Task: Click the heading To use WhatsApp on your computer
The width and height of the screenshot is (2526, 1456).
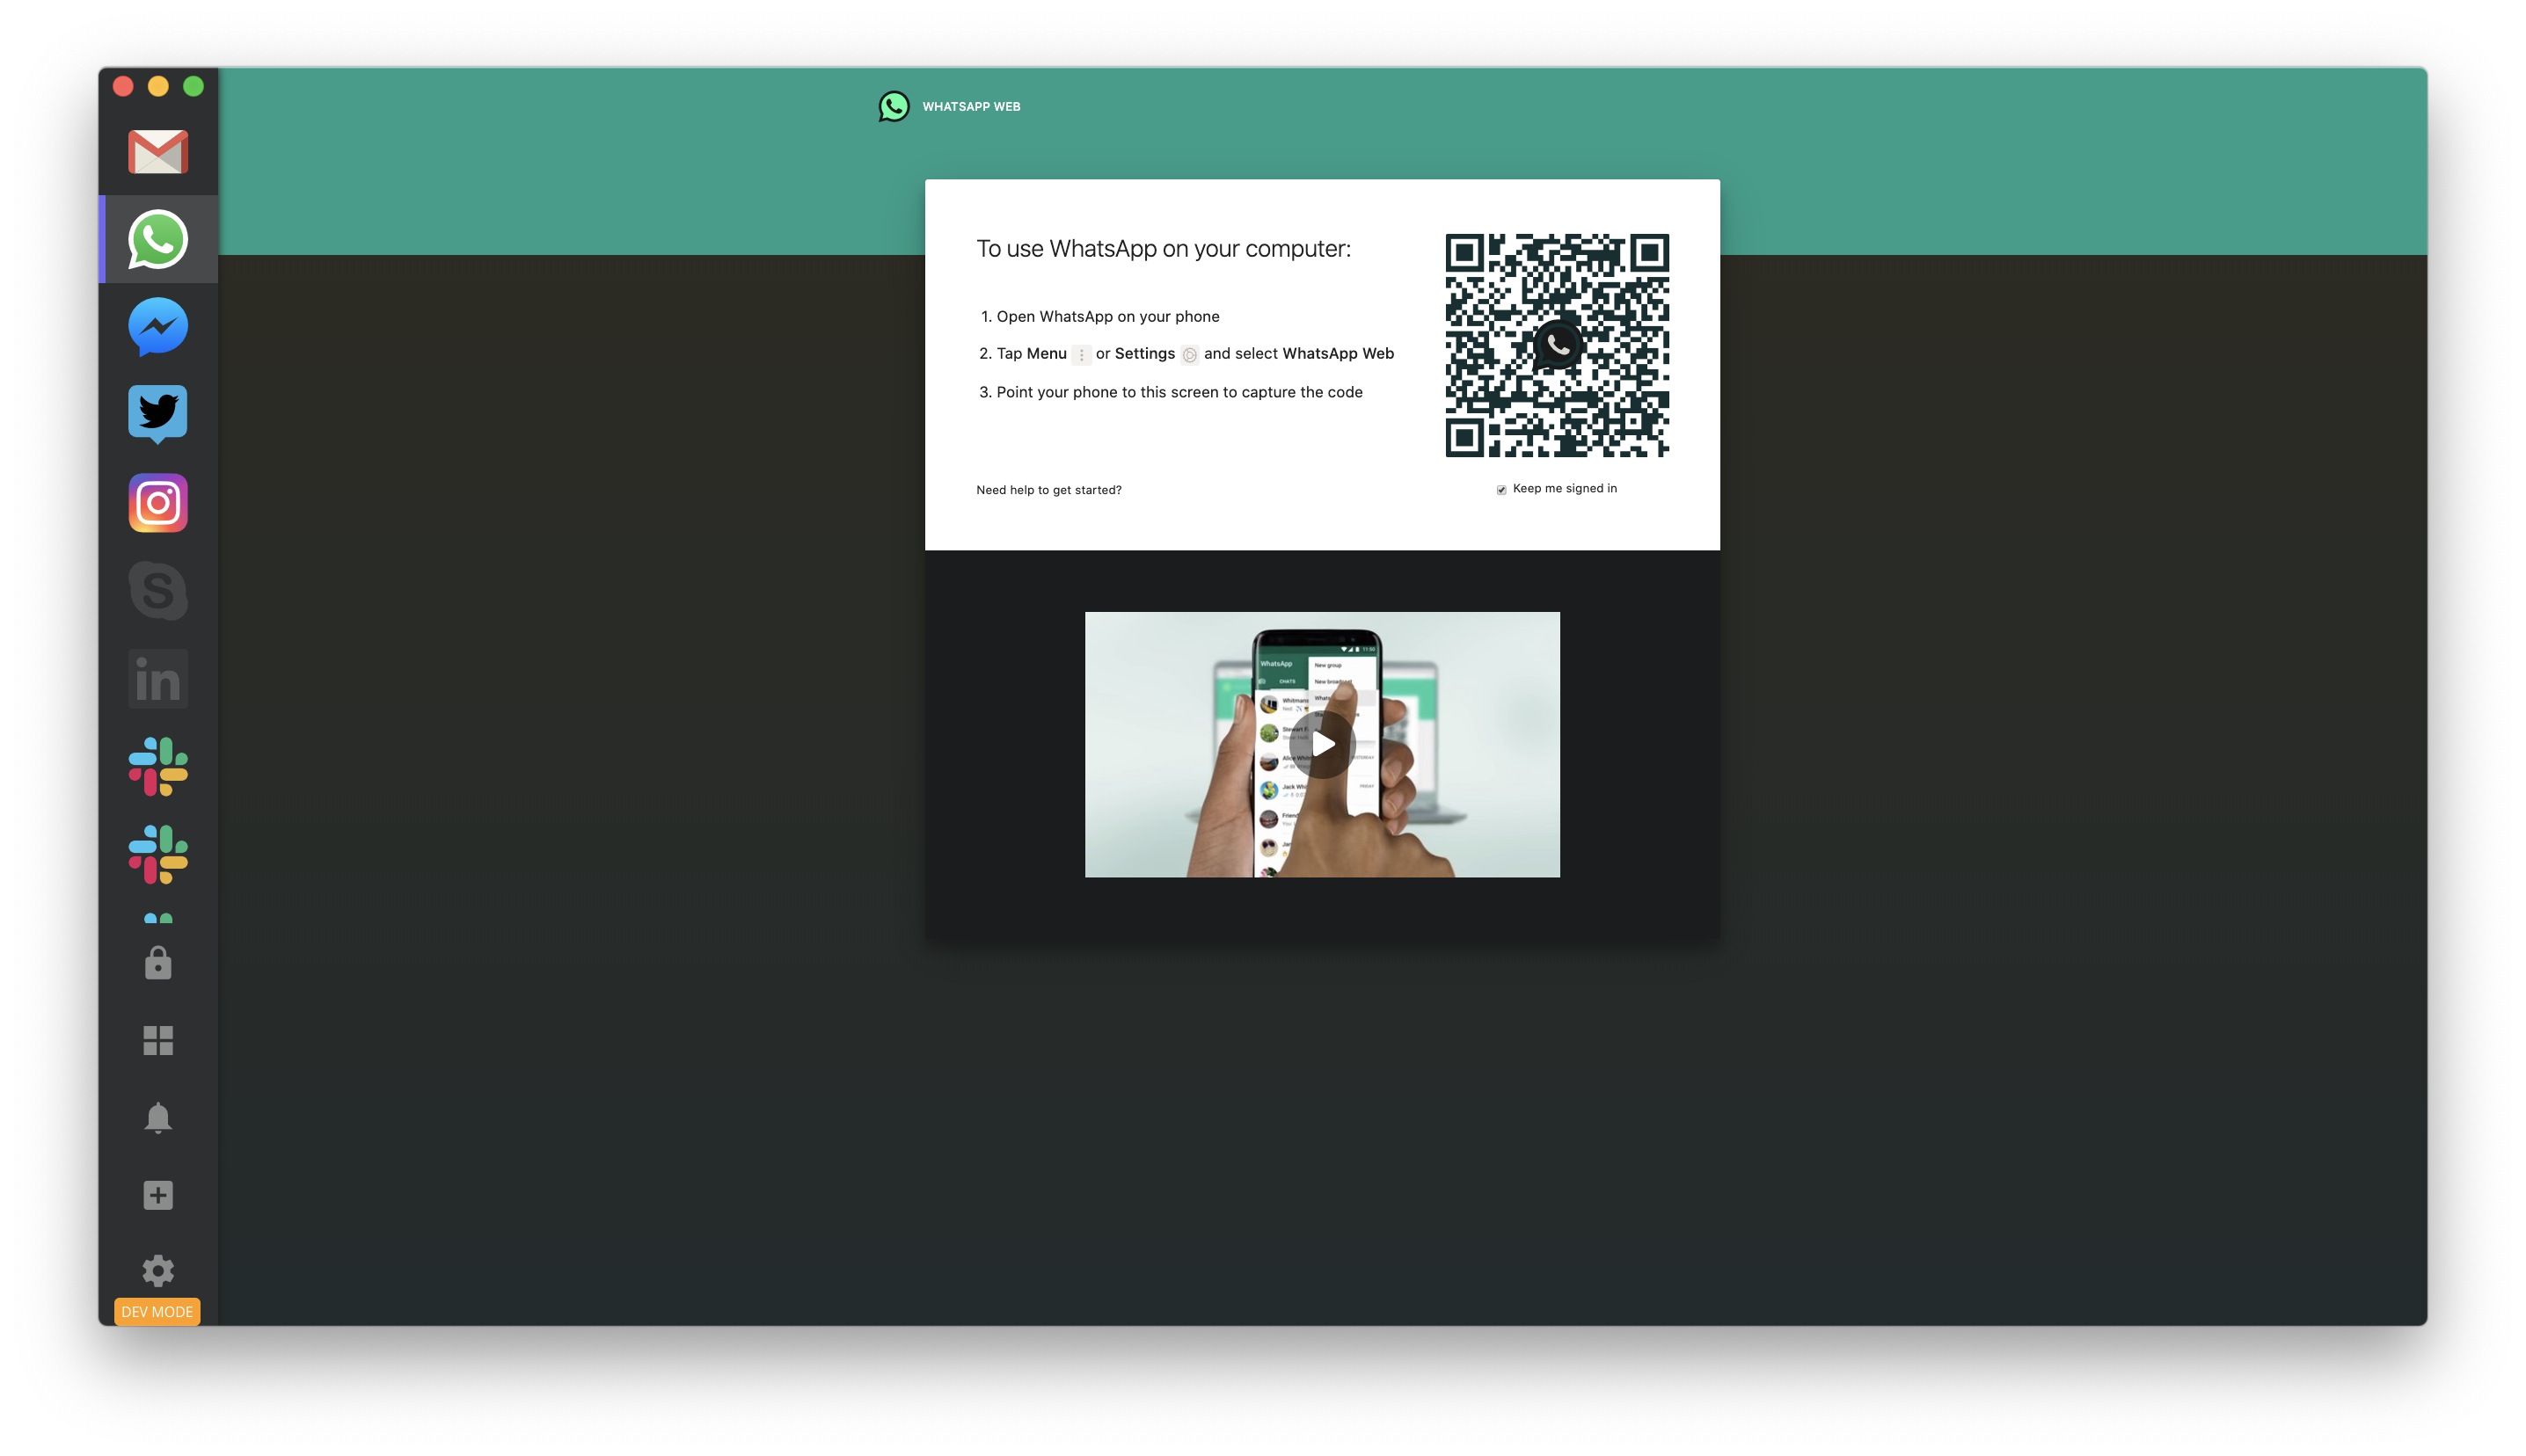Action: 1163,249
